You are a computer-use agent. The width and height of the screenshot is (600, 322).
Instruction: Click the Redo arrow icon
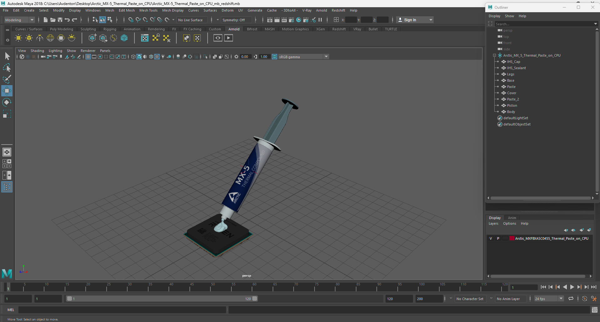pos(74,20)
